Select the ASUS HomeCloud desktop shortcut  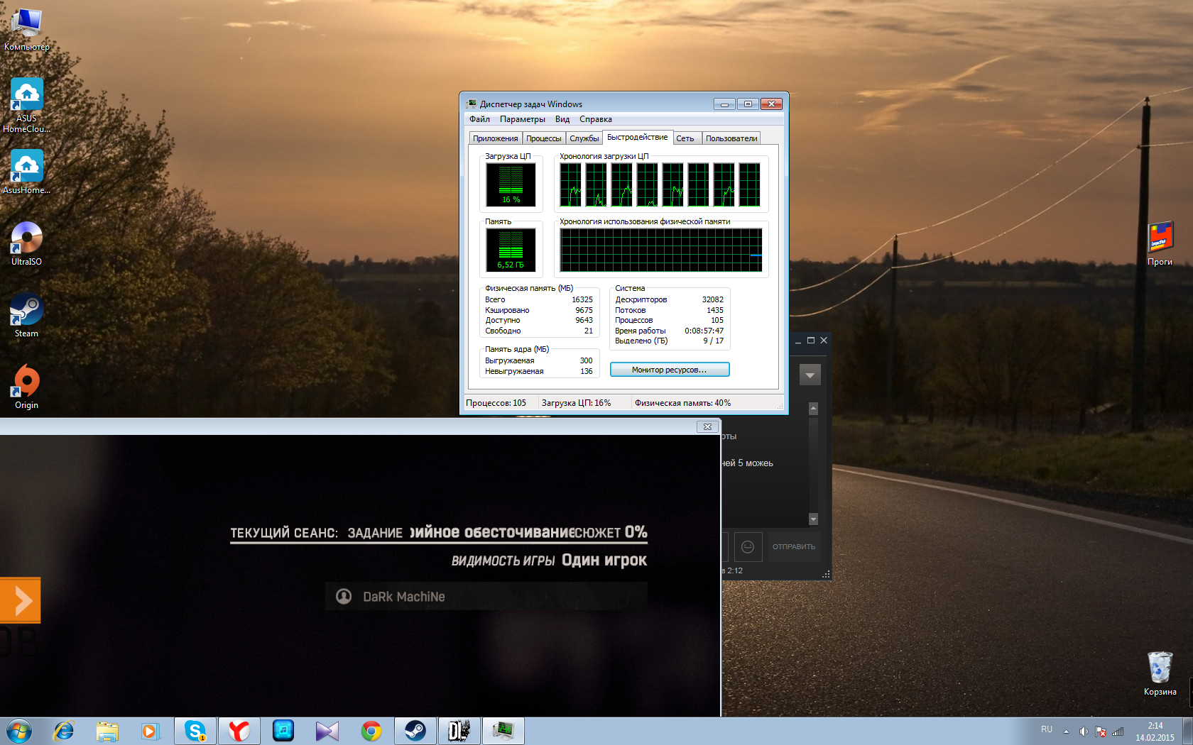coord(26,106)
